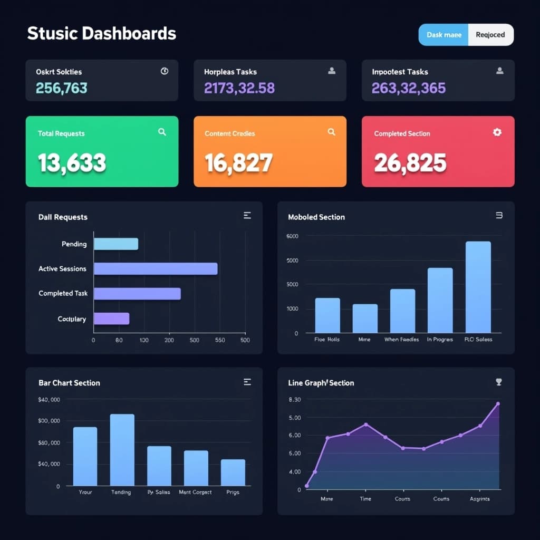540x540 pixels.
Task: Click the Inpootest Tasks label
Action: tap(400, 72)
